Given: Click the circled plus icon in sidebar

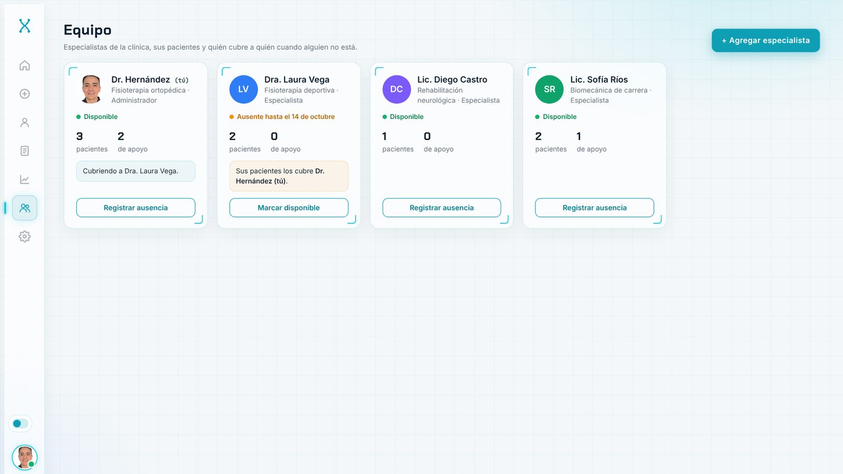Looking at the screenshot, I should click(x=25, y=94).
